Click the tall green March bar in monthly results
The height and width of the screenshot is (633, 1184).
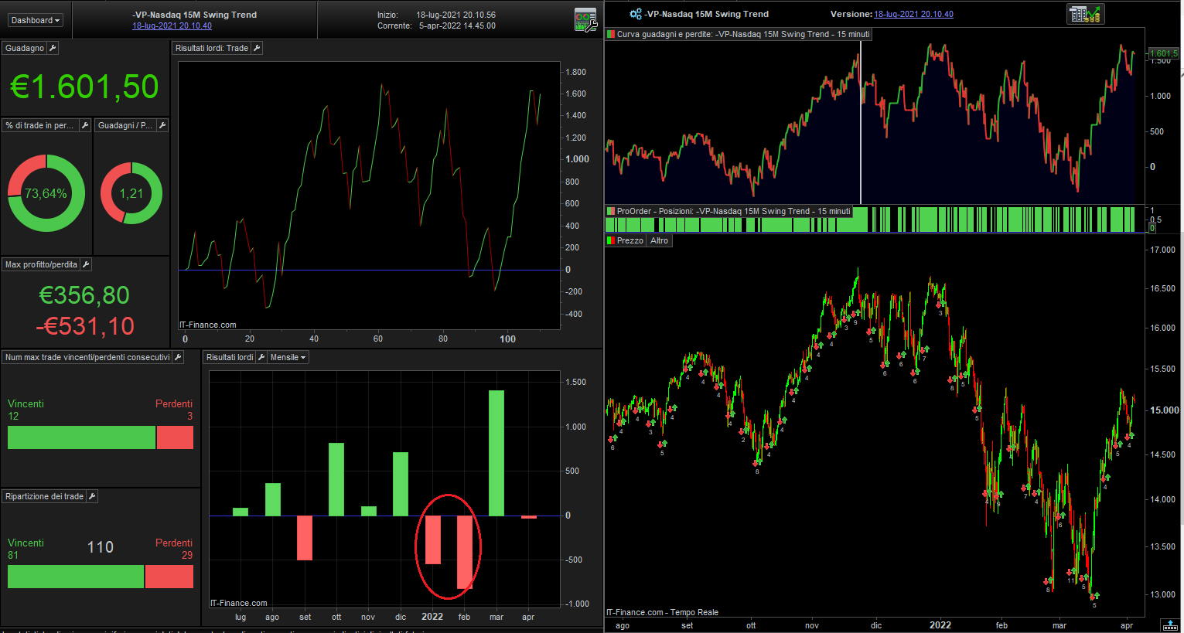[x=496, y=453]
